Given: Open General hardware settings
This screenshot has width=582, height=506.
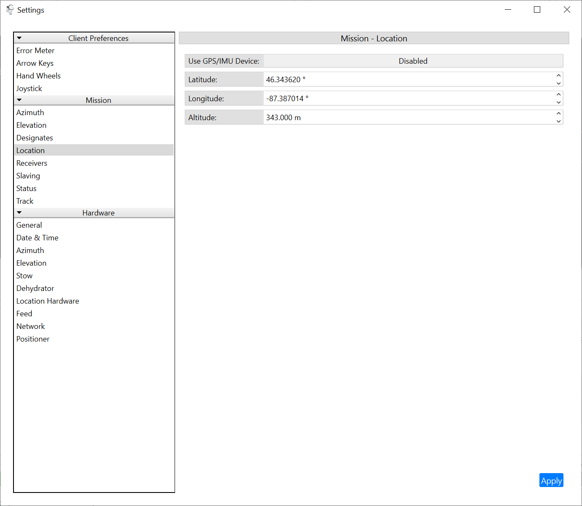Looking at the screenshot, I should 94,225.
